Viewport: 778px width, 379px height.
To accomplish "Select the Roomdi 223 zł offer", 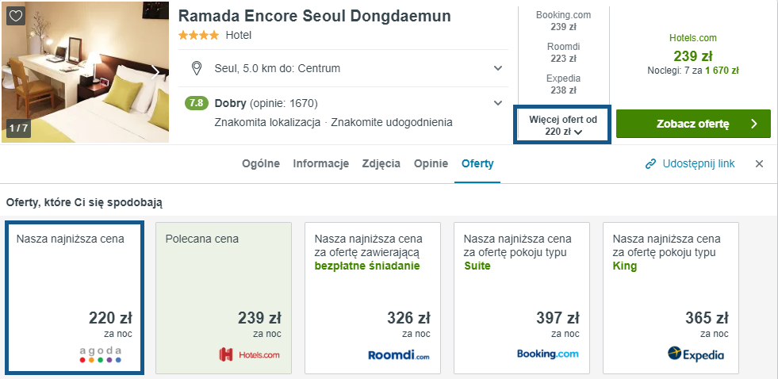I will click(563, 52).
